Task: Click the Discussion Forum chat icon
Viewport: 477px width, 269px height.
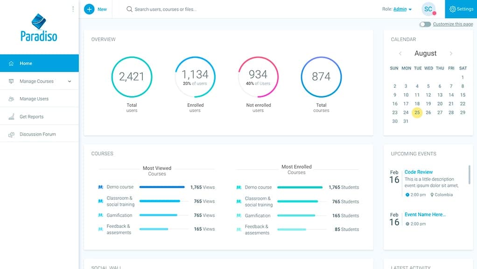Action: [x=11, y=134]
